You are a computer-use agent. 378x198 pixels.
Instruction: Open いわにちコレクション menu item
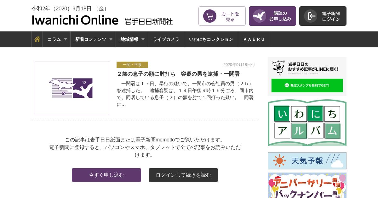211,39
